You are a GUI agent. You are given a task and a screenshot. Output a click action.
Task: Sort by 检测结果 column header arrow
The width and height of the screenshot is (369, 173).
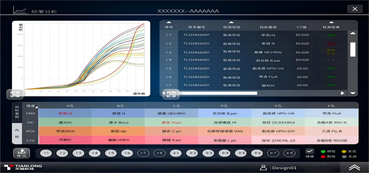point(331,23)
